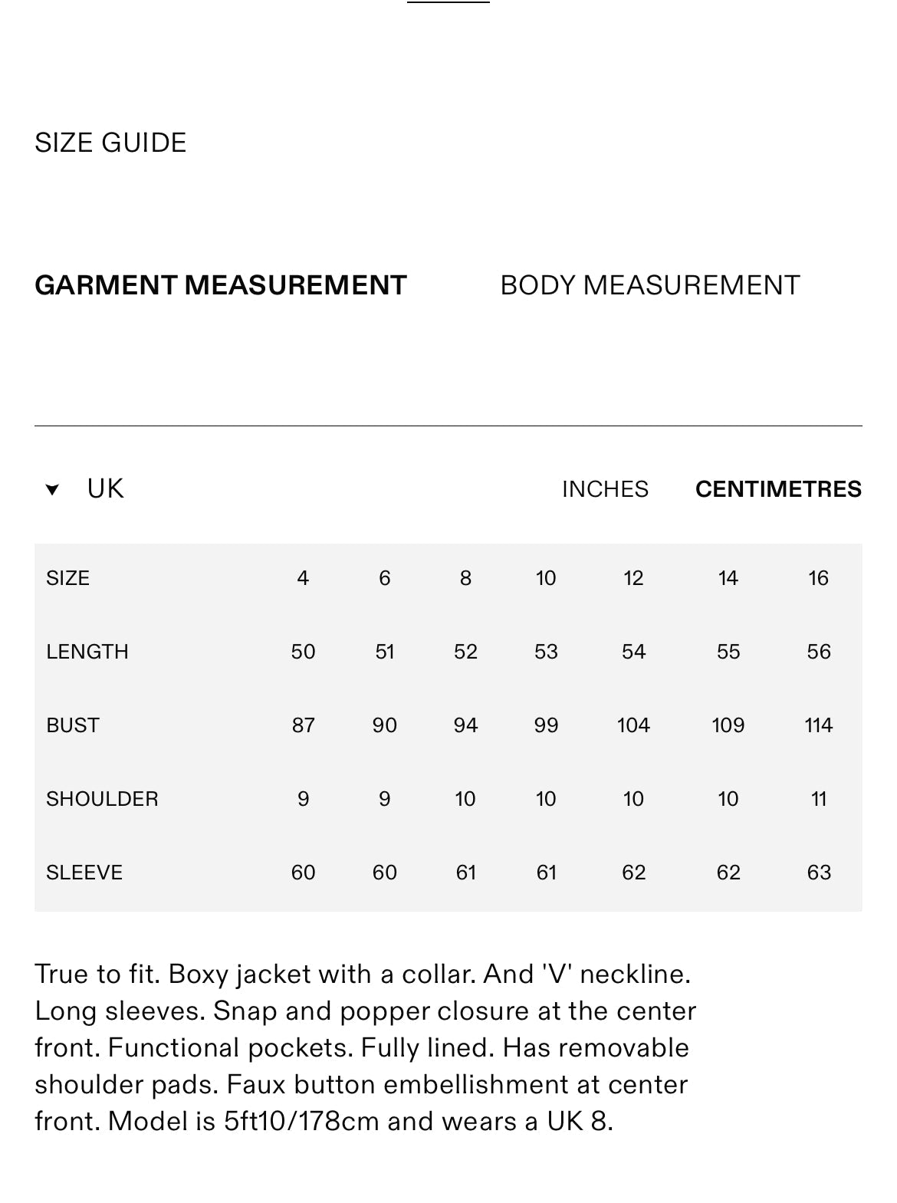897x1203 pixels.
Task: Click the LENGTH row label
Action: pyautogui.click(x=87, y=652)
